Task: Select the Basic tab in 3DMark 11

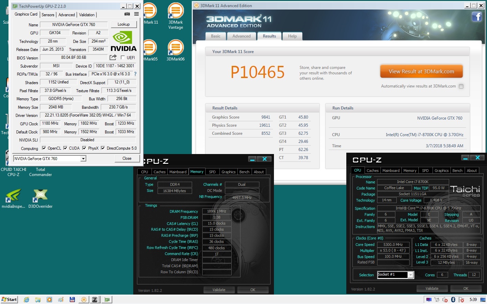Action: coord(215,36)
